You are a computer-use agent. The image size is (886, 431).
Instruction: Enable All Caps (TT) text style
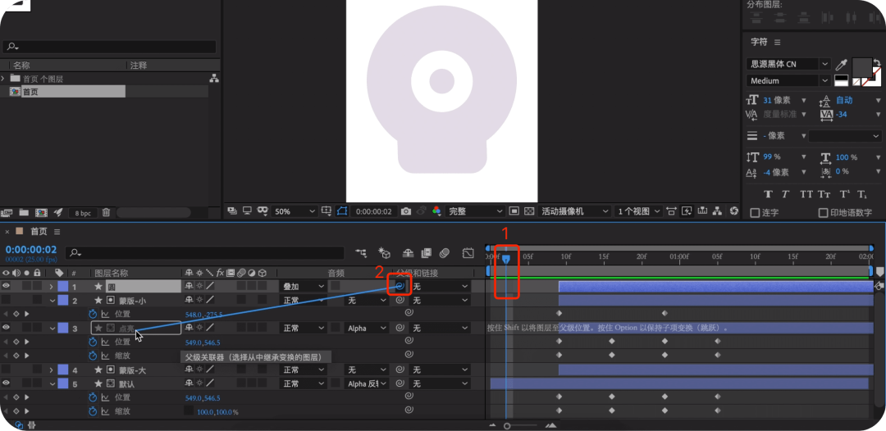[x=806, y=194]
